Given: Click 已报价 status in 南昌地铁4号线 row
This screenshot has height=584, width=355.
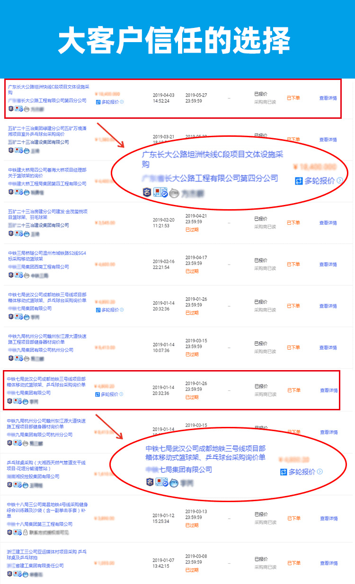Looking at the screenshot, I should pos(261,514).
